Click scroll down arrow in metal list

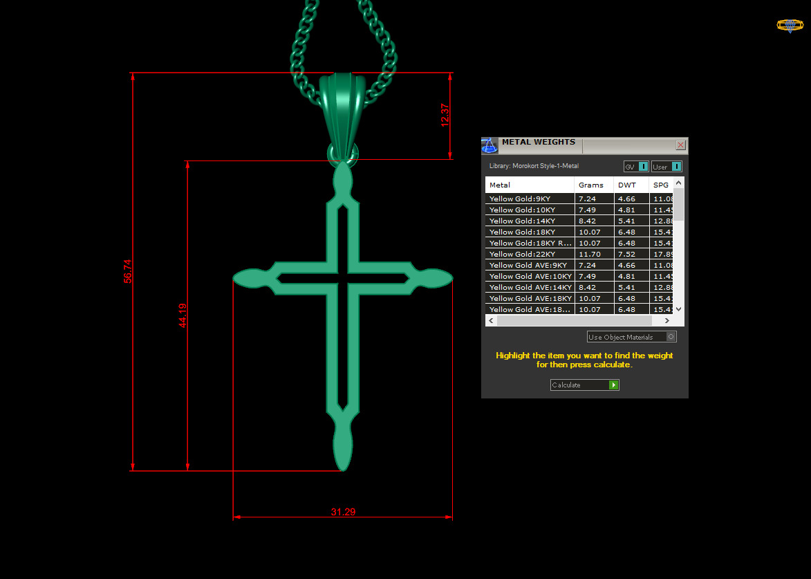pos(678,309)
